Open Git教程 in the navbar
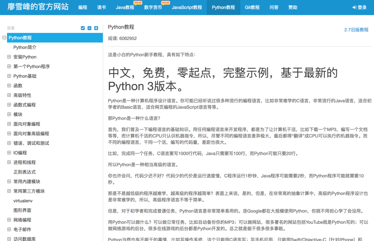374x241 pixels. click(x=252, y=8)
